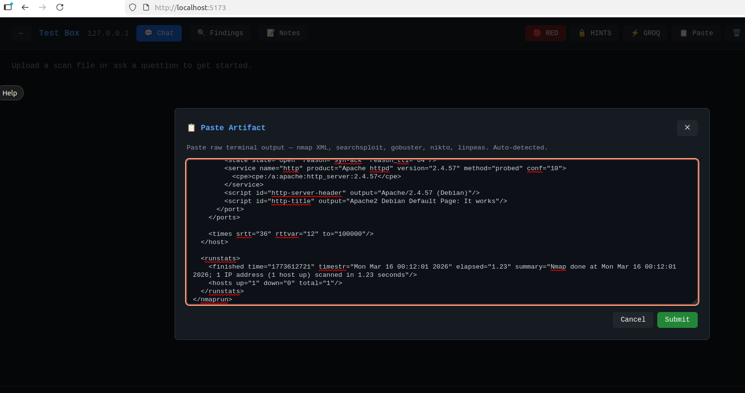Viewport: 745px width, 393px height.
Task: Open the Notes tab
Action: click(x=284, y=33)
